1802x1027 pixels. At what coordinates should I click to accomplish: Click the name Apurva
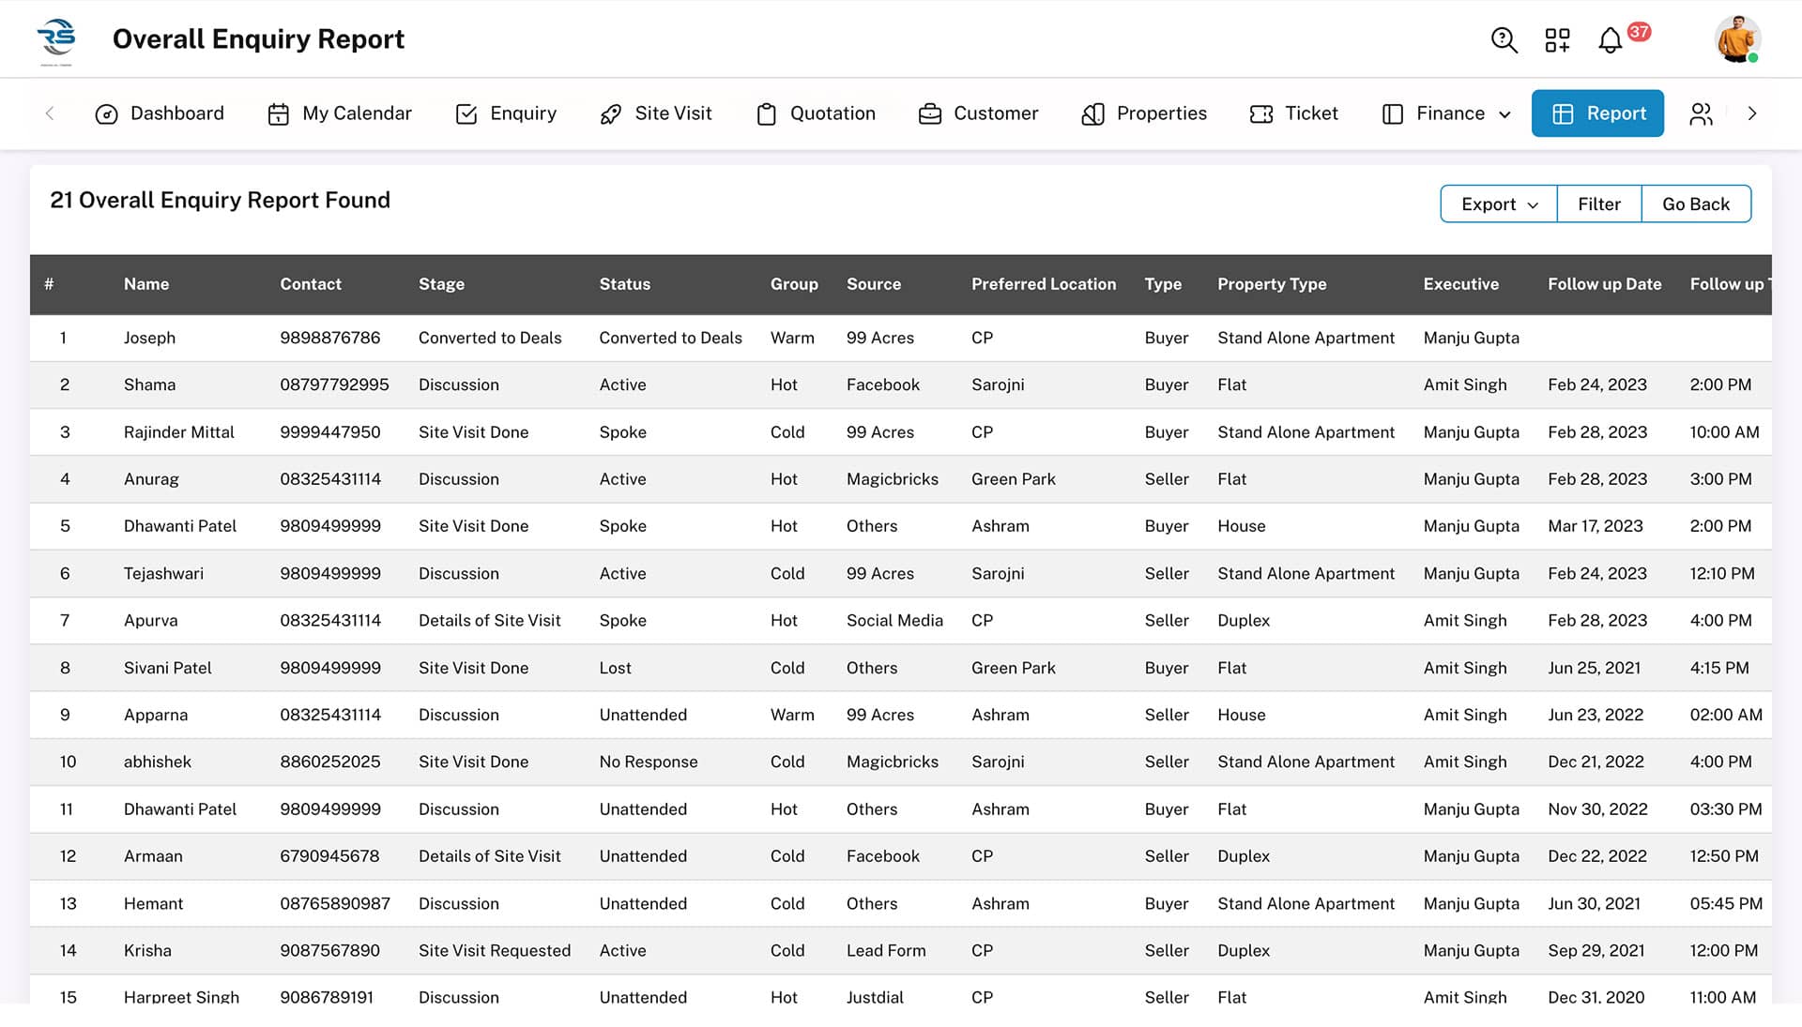(150, 621)
